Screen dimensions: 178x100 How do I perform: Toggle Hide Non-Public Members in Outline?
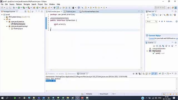pos(169,46)
